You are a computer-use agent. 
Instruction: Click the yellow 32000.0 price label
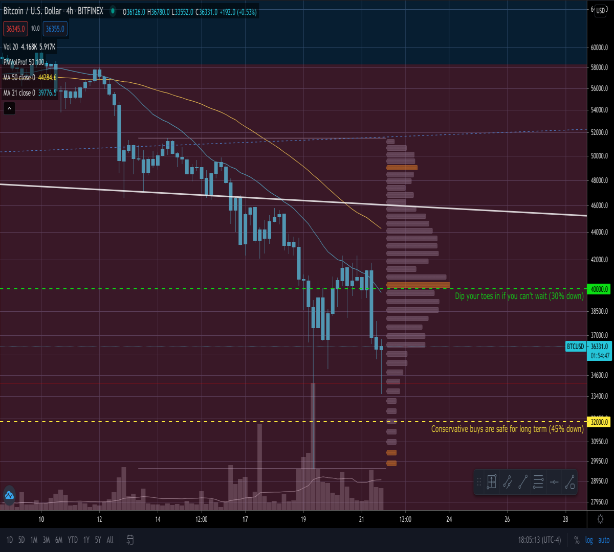tap(599, 422)
